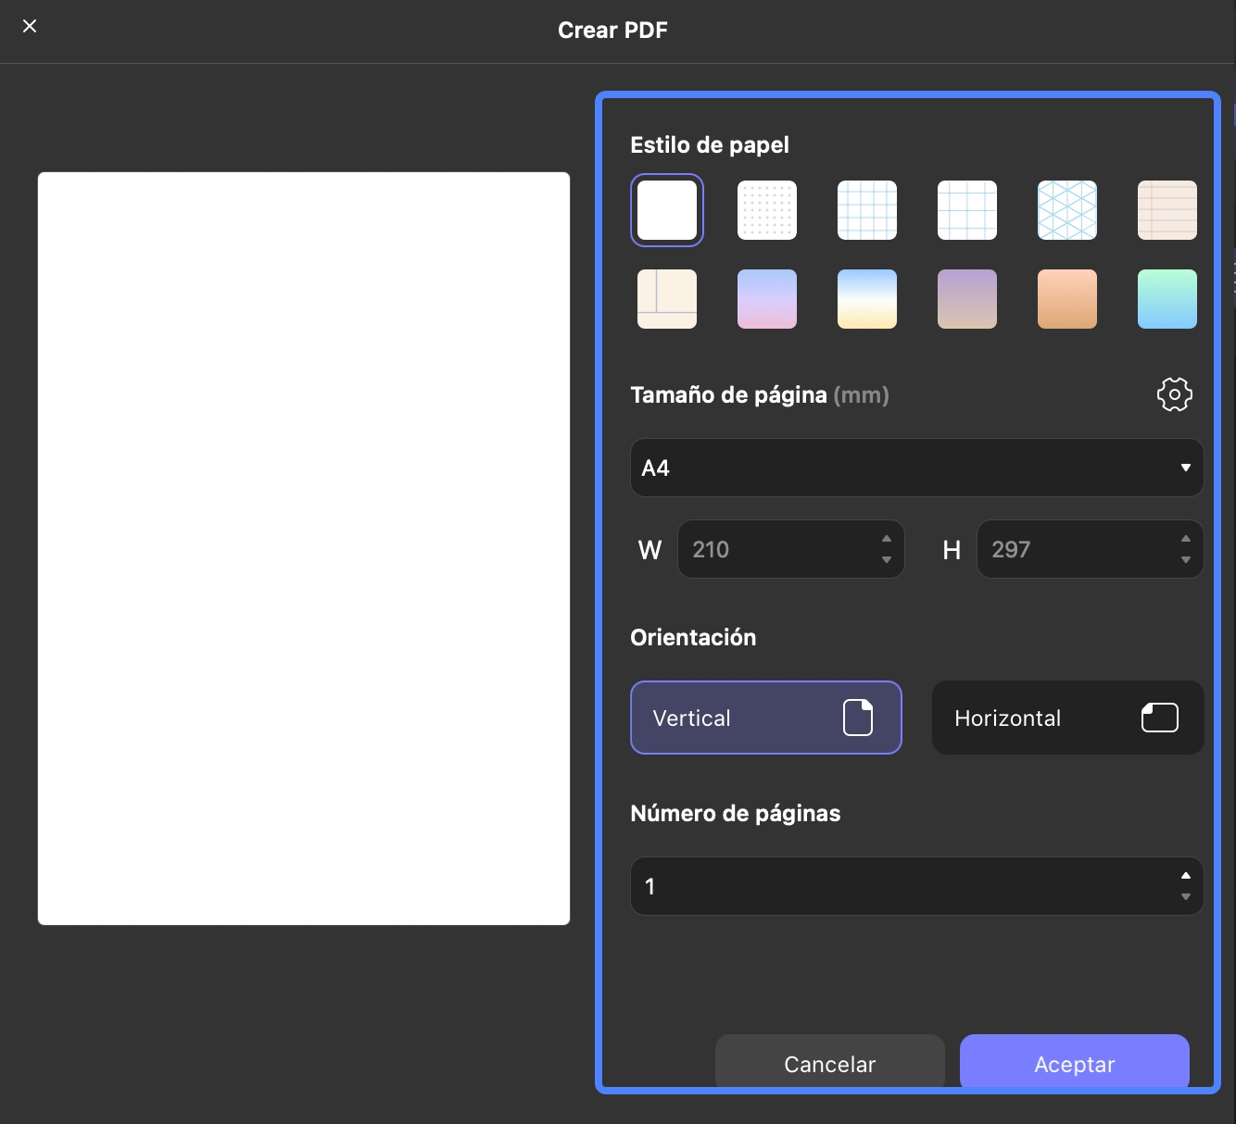1236x1124 pixels.
Task: Decrease height value with down arrow
Action: [x=1186, y=560]
